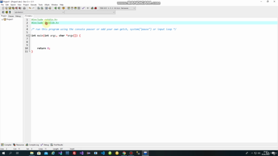Click the Rebuild All toolbar icon
278x156 pixels.
click(79, 8)
